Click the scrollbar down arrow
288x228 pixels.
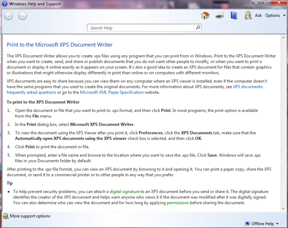coord(283,209)
